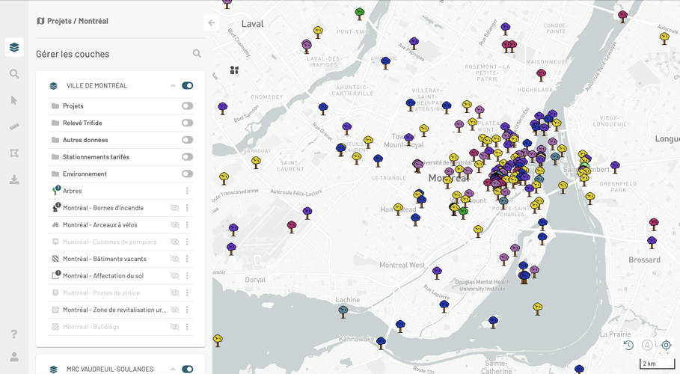Activate the ruler measurement tool

pyautogui.click(x=14, y=126)
